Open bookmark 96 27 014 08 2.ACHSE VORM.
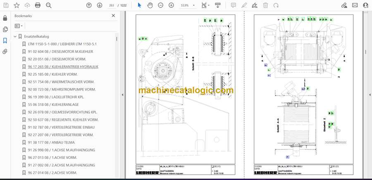The height and width of the screenshot is (180, 372). pyautogui.click(x=52, y=173)
